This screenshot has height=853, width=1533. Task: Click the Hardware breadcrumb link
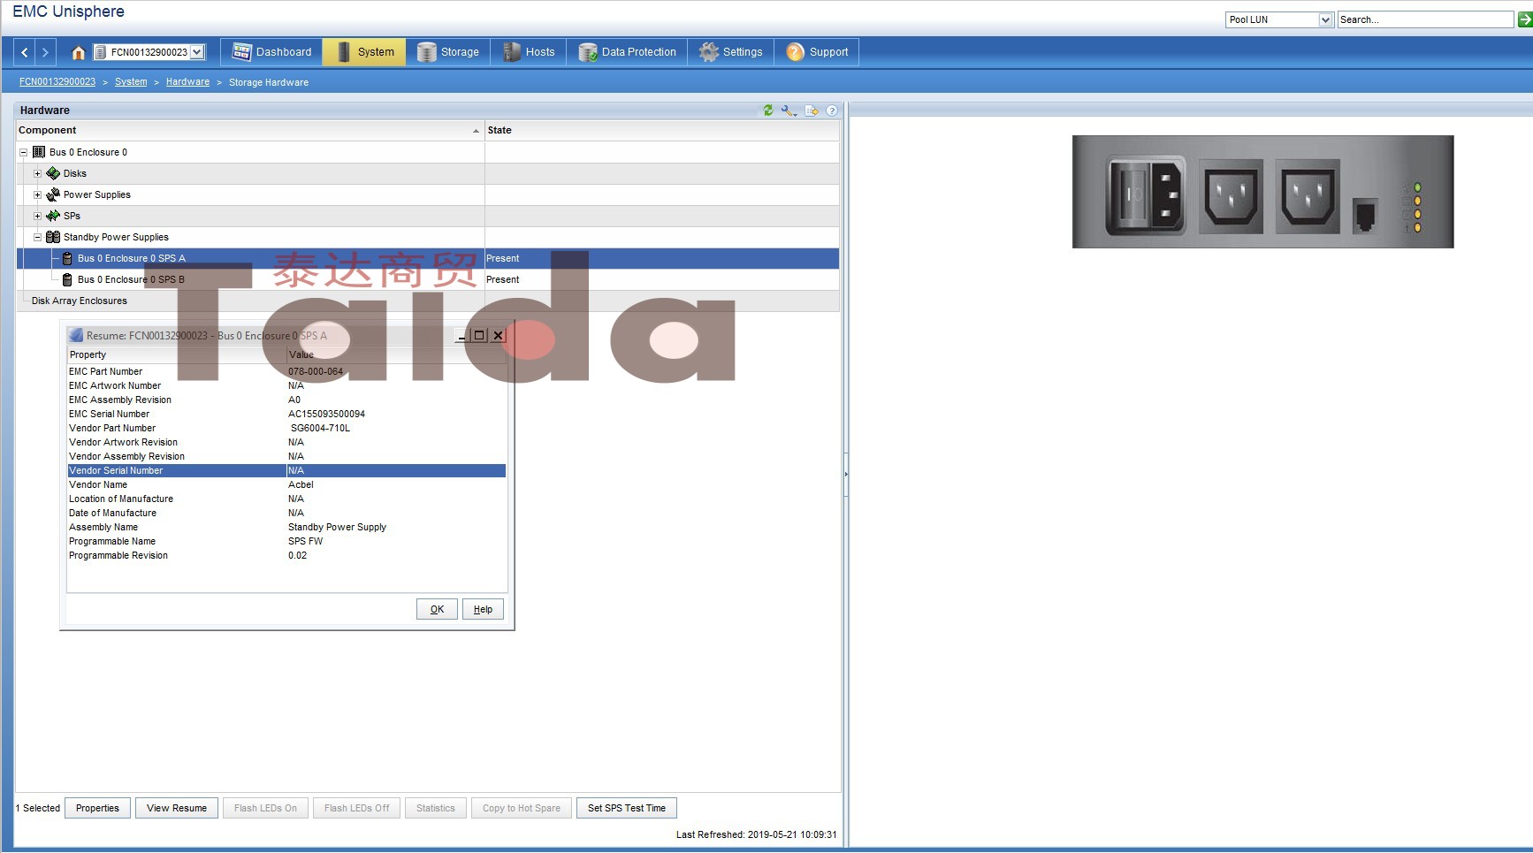point(187,82)
